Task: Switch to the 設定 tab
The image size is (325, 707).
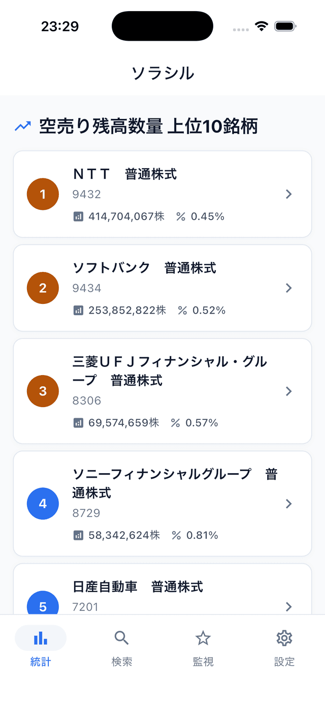Action: tap(284, 648)
